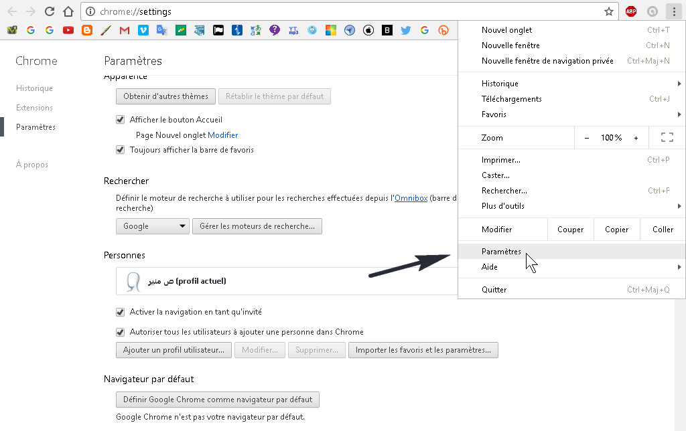Open À propos in the left sidebar
The width and height of the screenshot is (686, 431).
pyautogui.click(x=32, y=165)
